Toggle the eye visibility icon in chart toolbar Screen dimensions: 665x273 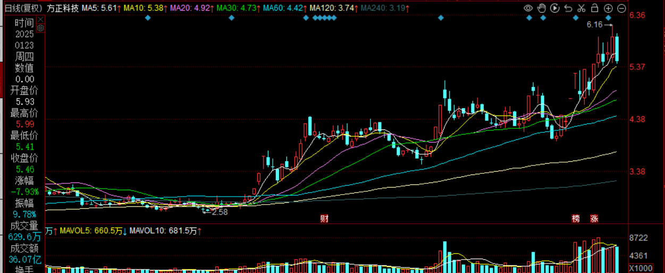(x=528, y=8)
